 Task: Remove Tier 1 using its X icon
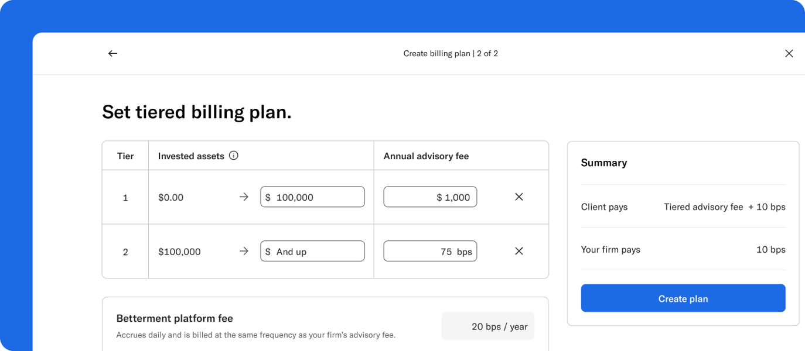click(x=519, y=197)
